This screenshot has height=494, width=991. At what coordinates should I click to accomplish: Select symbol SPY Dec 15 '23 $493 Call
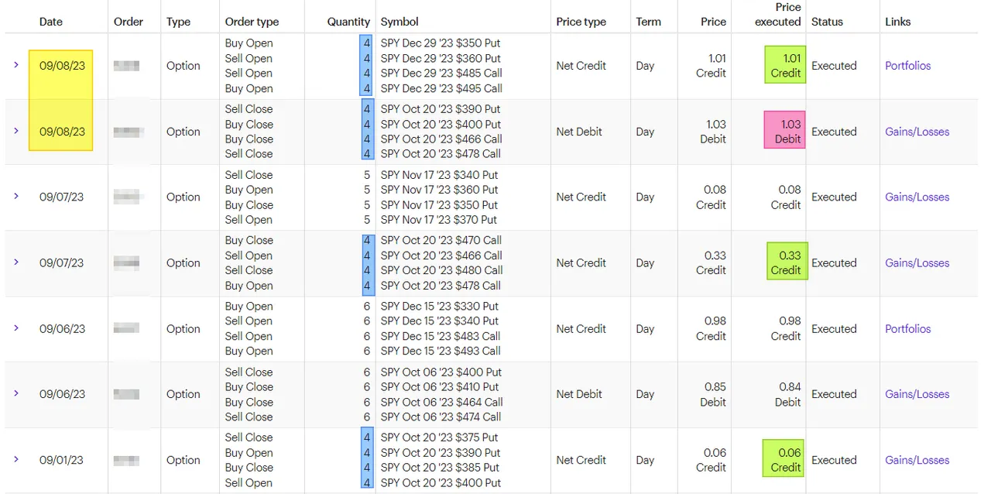pos(441,351)
